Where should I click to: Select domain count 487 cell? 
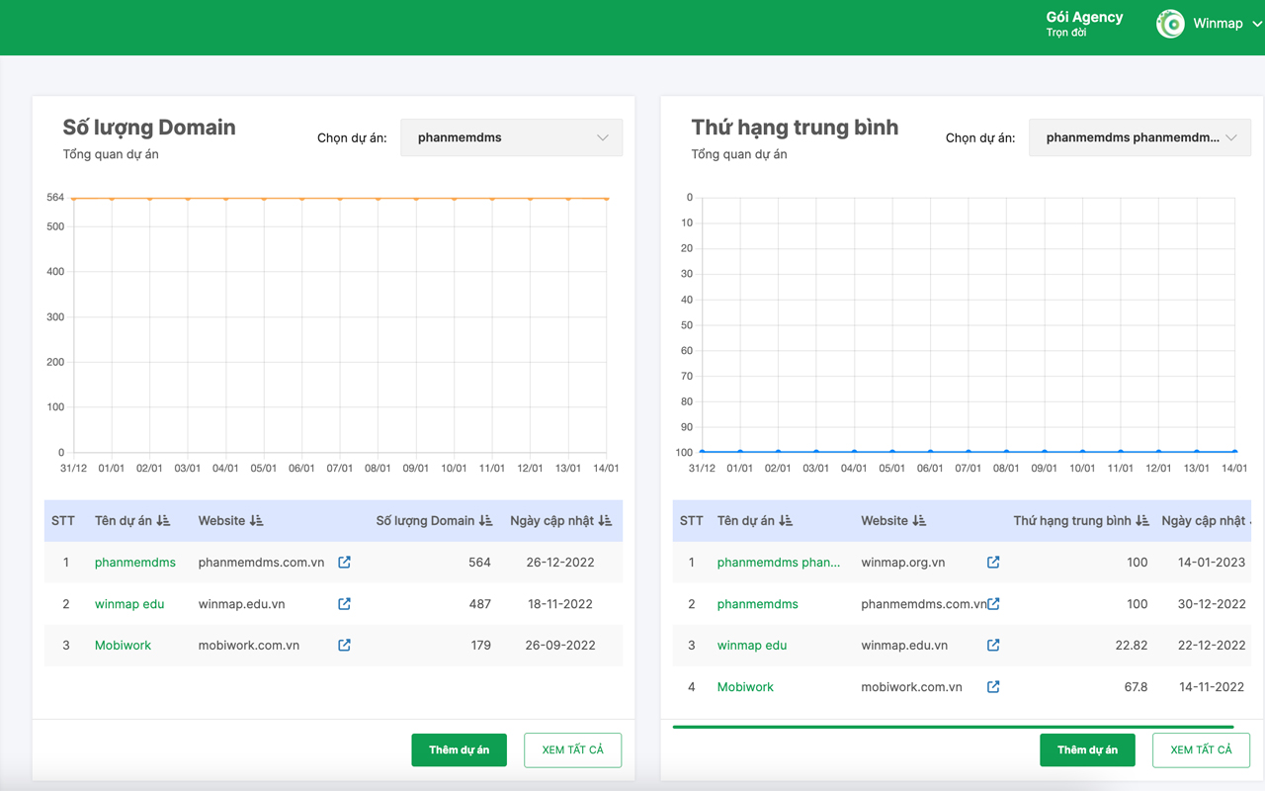(x=479, y=603)
